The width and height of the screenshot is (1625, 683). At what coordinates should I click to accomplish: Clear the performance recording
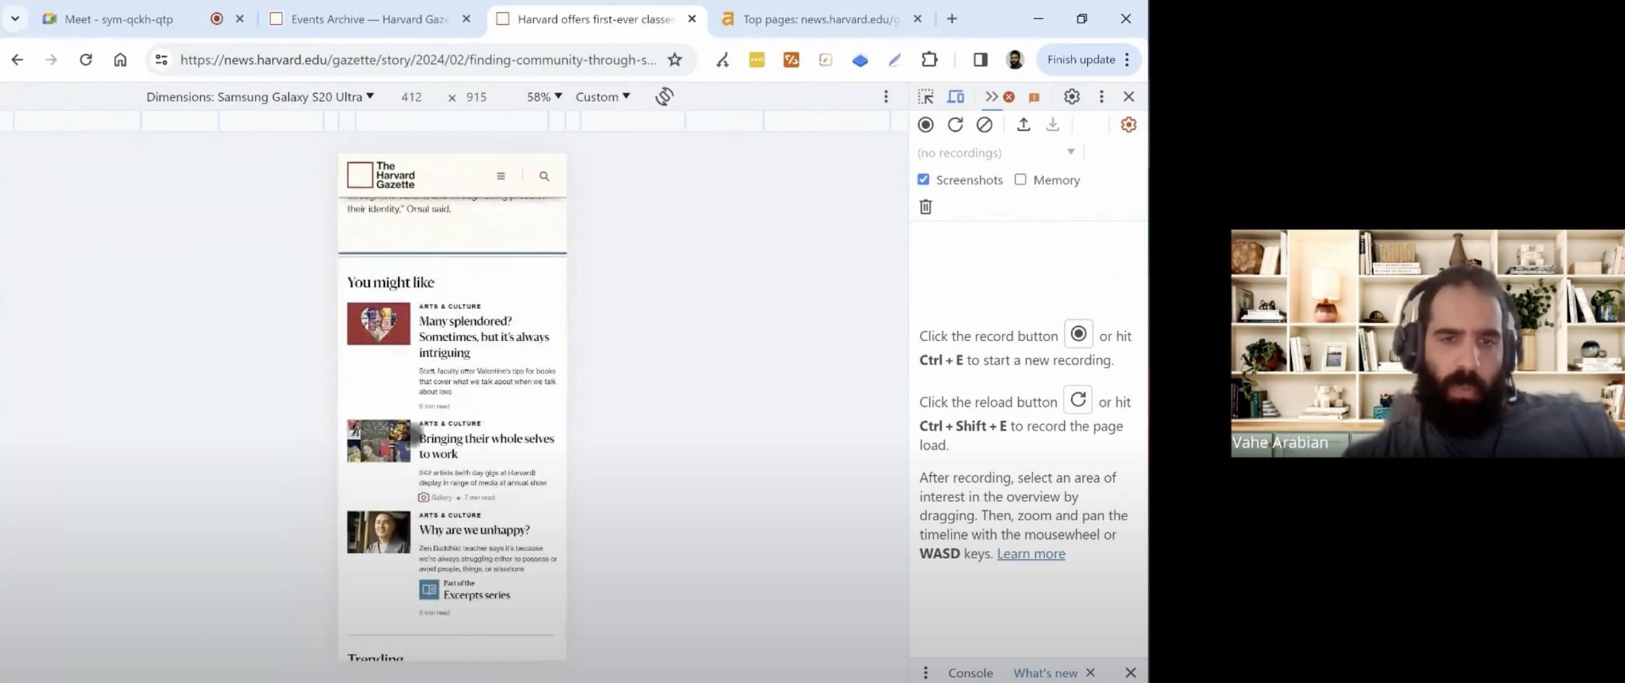(x=984, y=125)
